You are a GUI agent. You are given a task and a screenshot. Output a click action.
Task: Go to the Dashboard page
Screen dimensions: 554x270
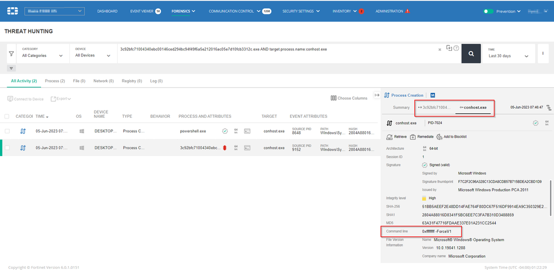click(108, 11)
